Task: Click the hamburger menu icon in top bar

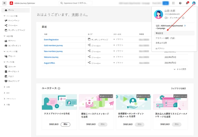Action: pyautogui.click(x=4, y=3)
